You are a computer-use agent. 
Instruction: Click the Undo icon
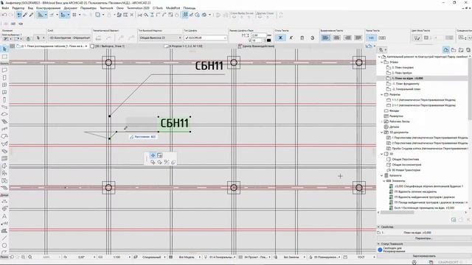coord(4,15)
